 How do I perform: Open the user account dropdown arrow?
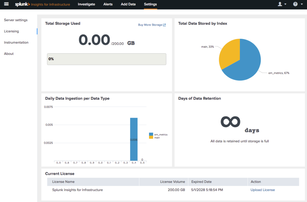pos(285,4)
